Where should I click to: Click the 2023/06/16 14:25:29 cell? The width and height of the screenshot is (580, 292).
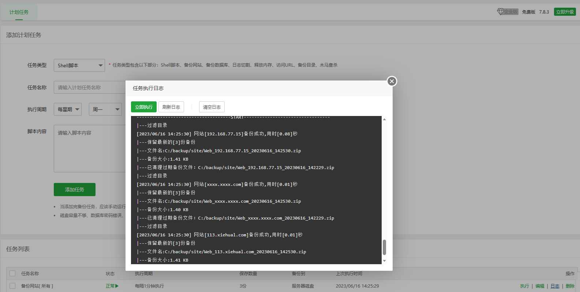point(358,286)
